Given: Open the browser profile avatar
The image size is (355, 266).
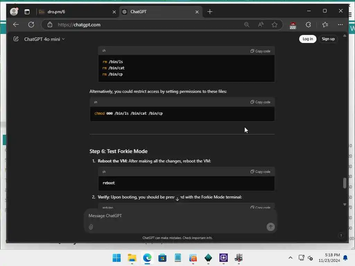Looking at the screenshot, I should tap(14, 11).
